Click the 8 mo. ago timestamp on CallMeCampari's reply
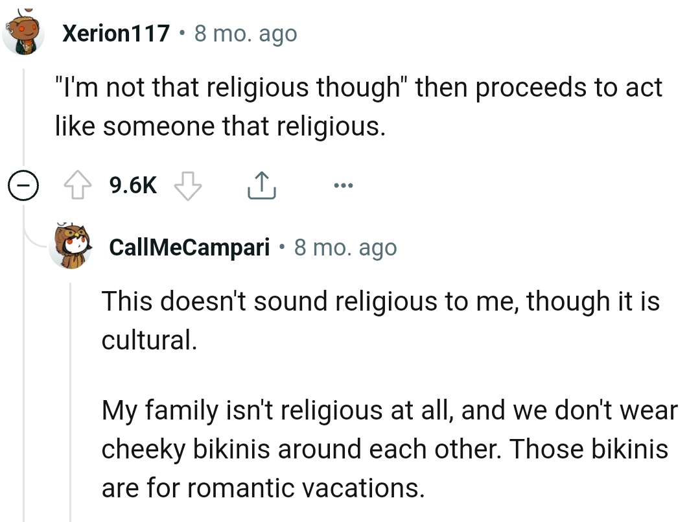This screenshot has height=522, width=700. (x=345, y=246)
